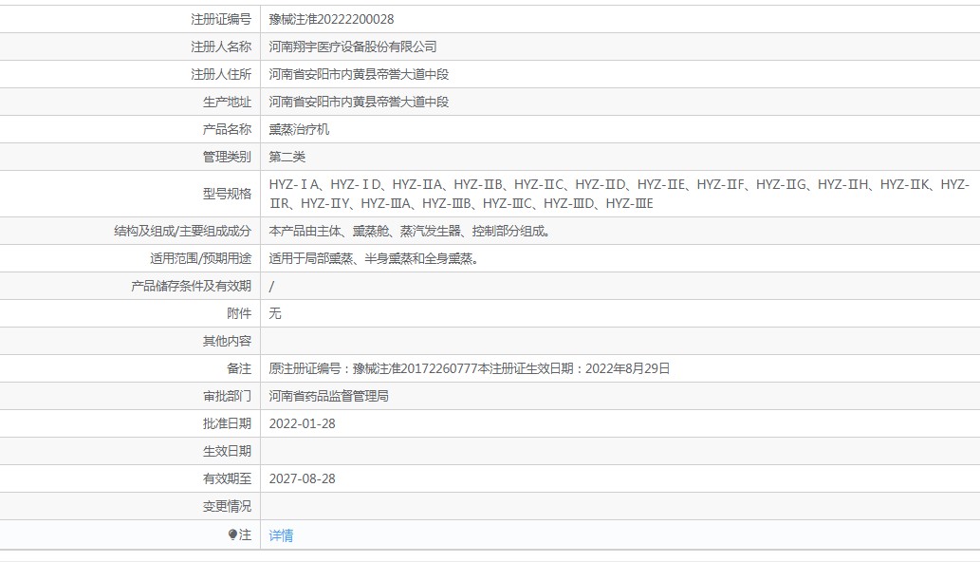Select the 型号规格 label
This screenshot has height=562, width=980.
(227, 194)
